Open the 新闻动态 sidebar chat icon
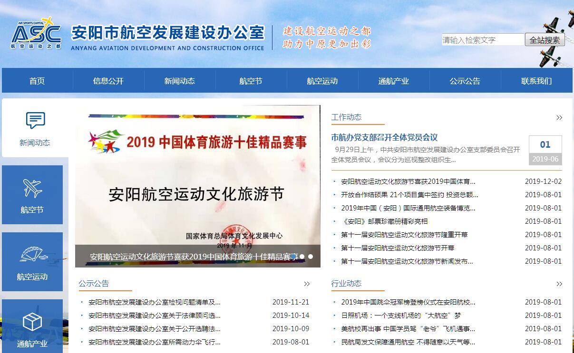Viewport: 574px width, 353px height. [35, 121]
